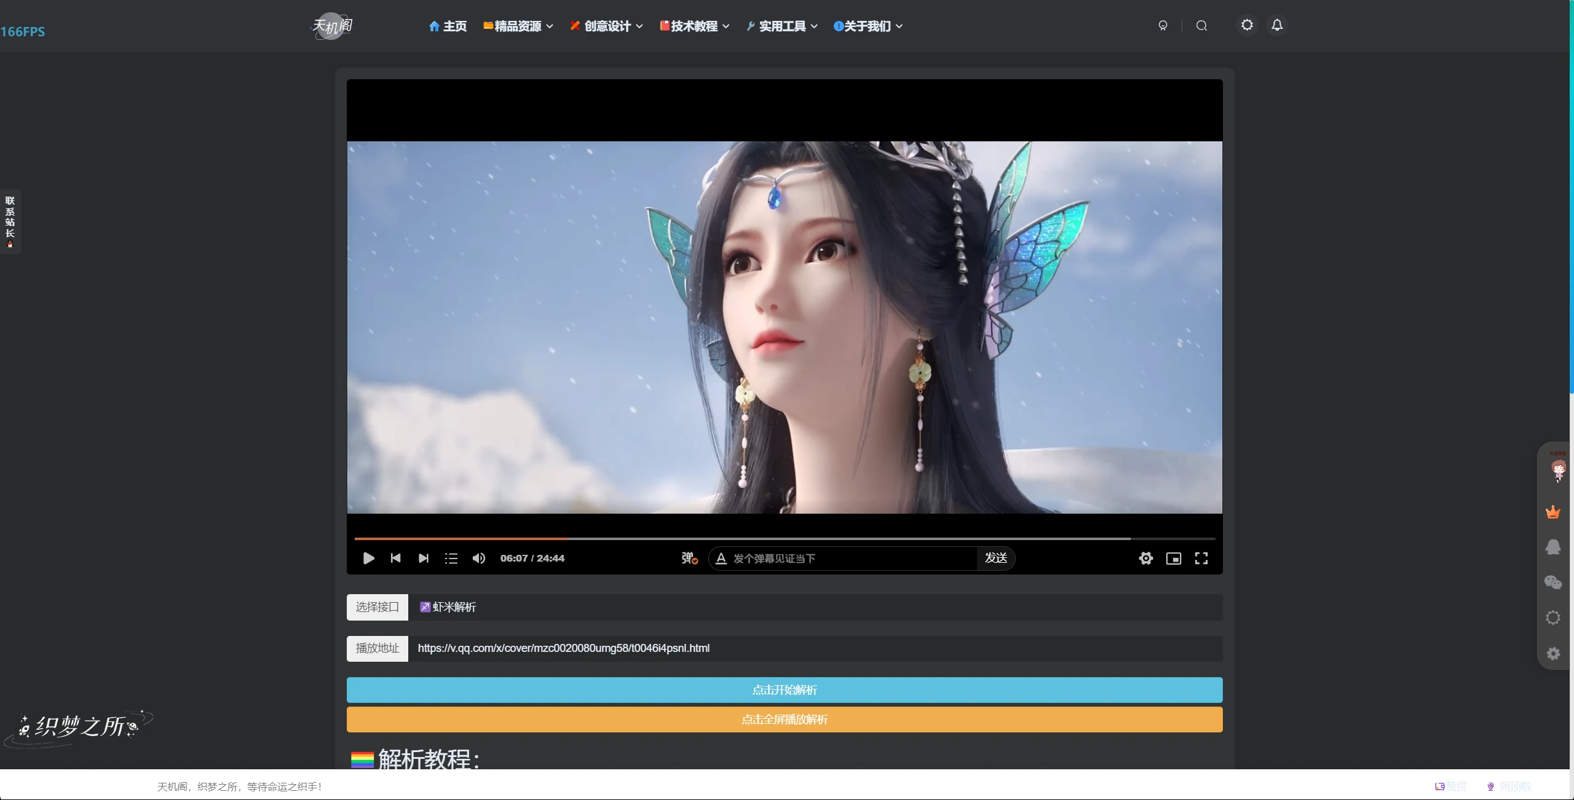The width and height of the screenshot is (1574, 800).
Task: Click the light bulb icon in header
Action: (x=1163, y=26)
